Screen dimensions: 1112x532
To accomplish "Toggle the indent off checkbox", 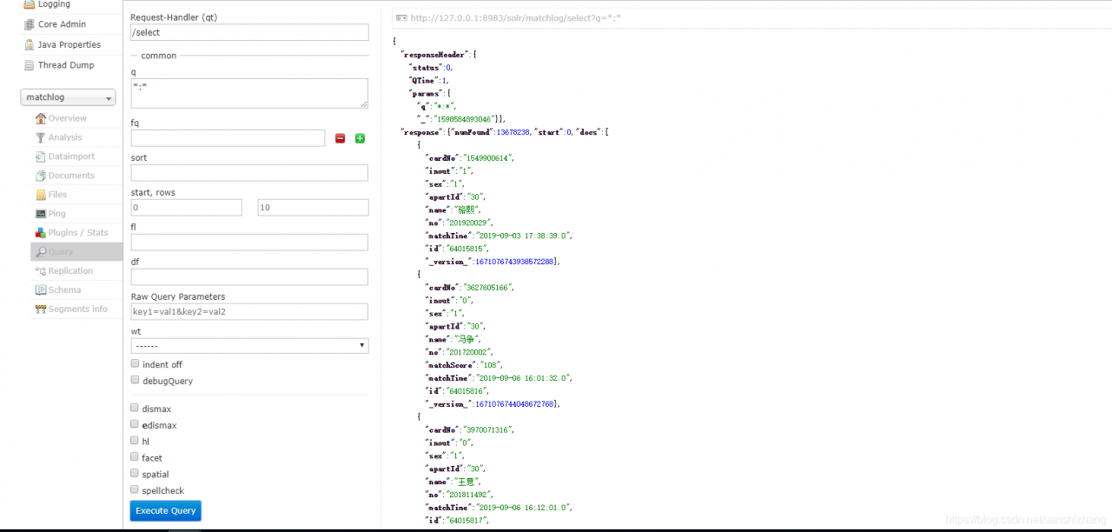I will (x=135, y=363).
